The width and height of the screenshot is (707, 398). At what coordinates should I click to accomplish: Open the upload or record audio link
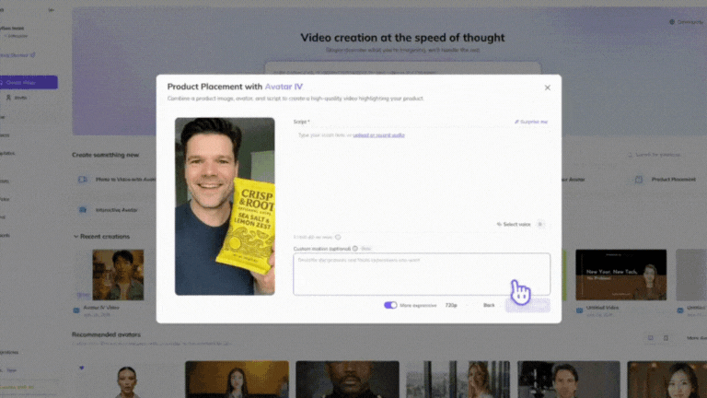coord(378,135)
